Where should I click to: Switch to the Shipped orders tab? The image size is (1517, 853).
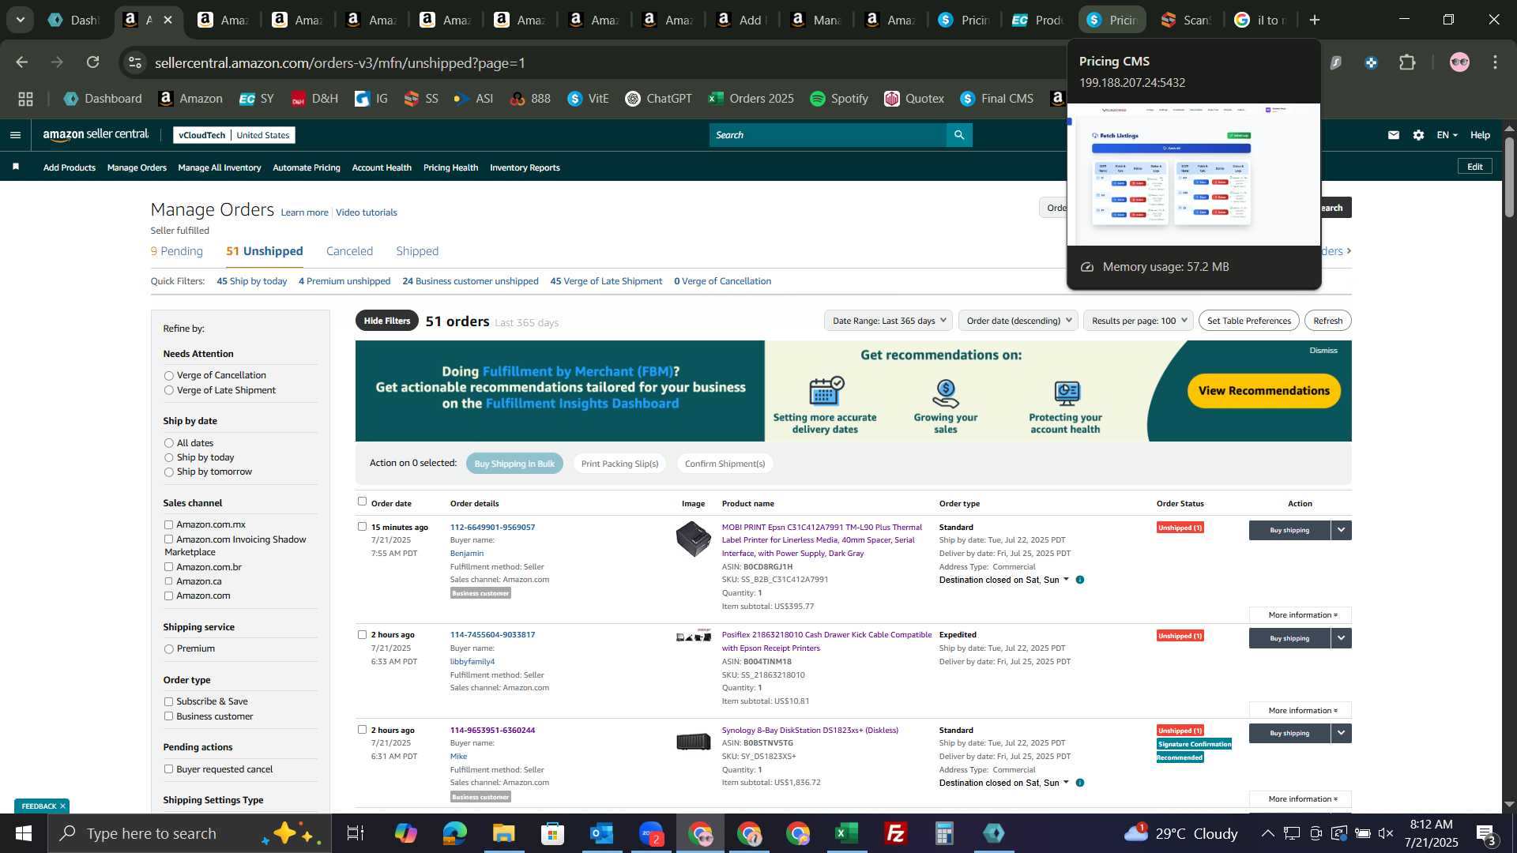coord(417,251)
